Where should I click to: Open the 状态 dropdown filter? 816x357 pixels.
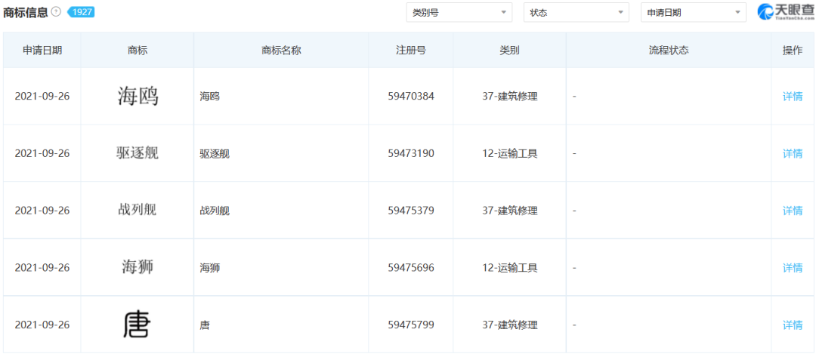(576, 13)
